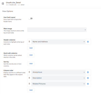
Task: Delete the Name and Address header column
Action: [88, 42]
